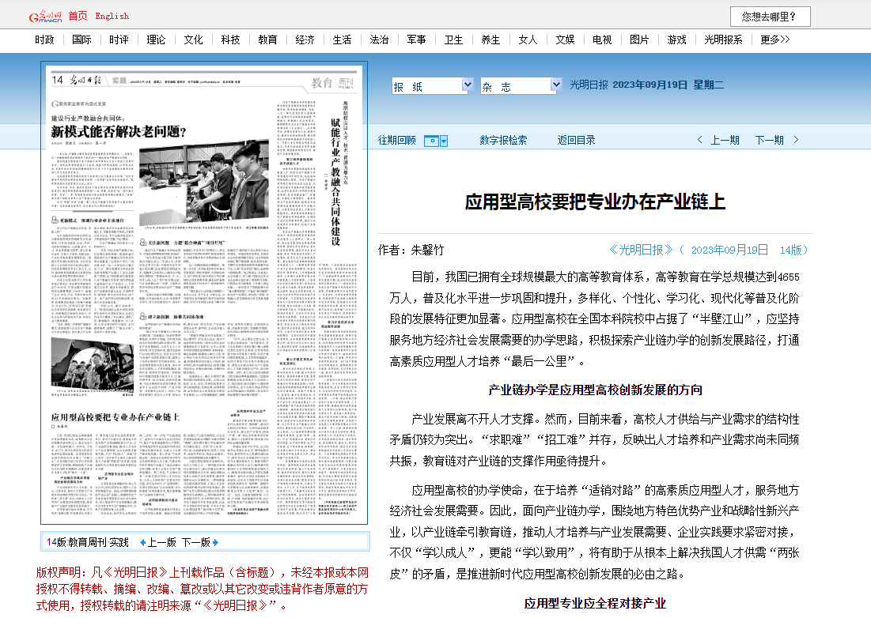Click 应用型高校要把专业办在产业链上 article in the page image
Screen dimensions: 871x618
coord(116,417)
